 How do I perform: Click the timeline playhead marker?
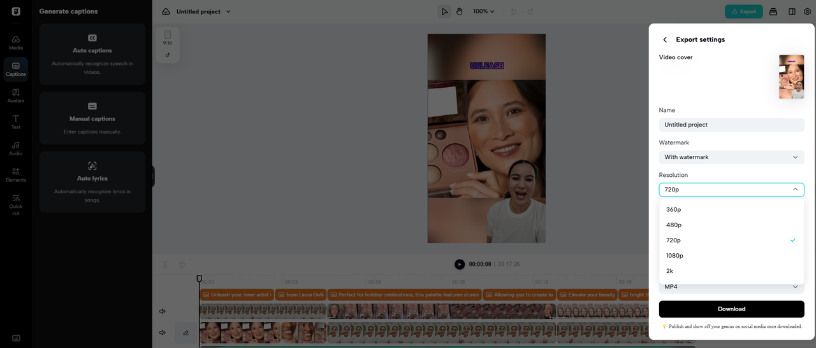point(199,279)
